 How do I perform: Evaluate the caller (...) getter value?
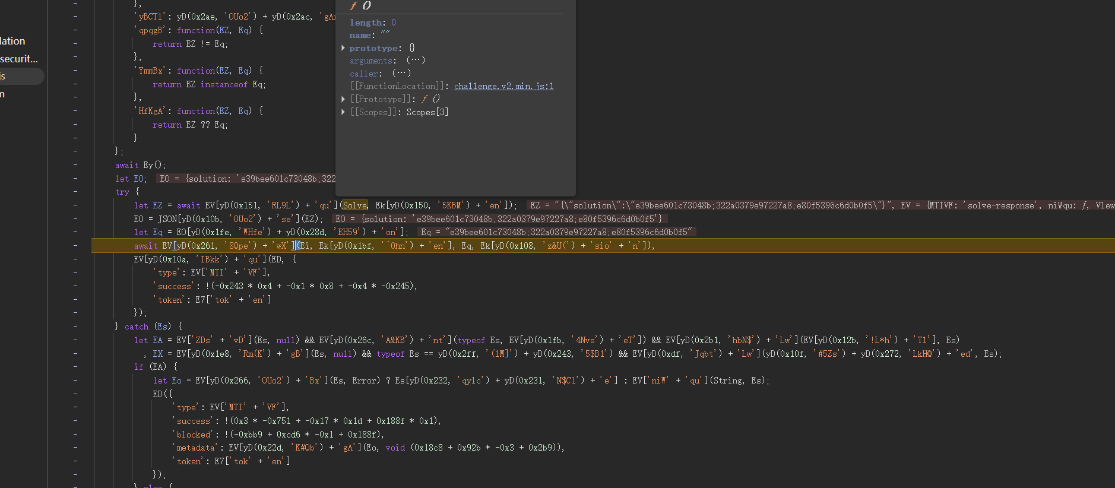[x=401, y=74]
